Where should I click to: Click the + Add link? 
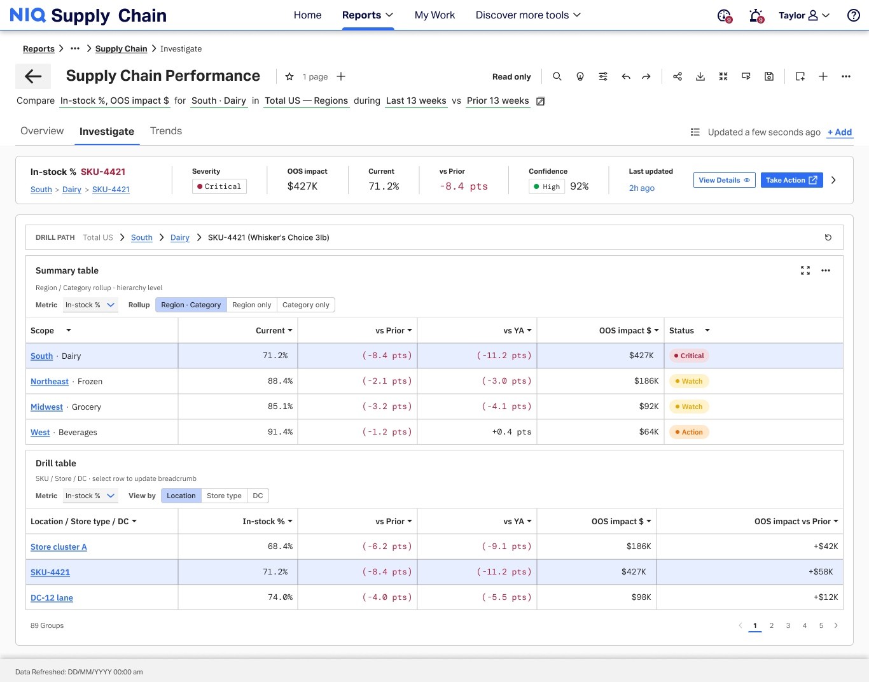pyautogui.click(x=840, y=132)
